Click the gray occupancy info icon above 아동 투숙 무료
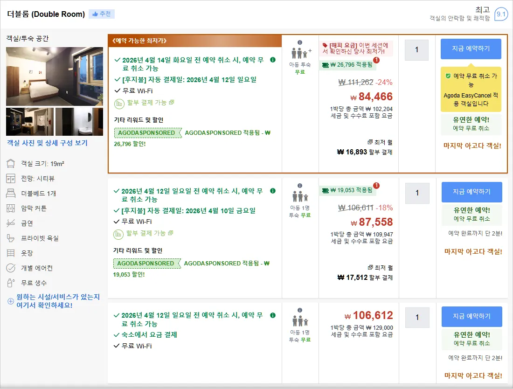 300,42
